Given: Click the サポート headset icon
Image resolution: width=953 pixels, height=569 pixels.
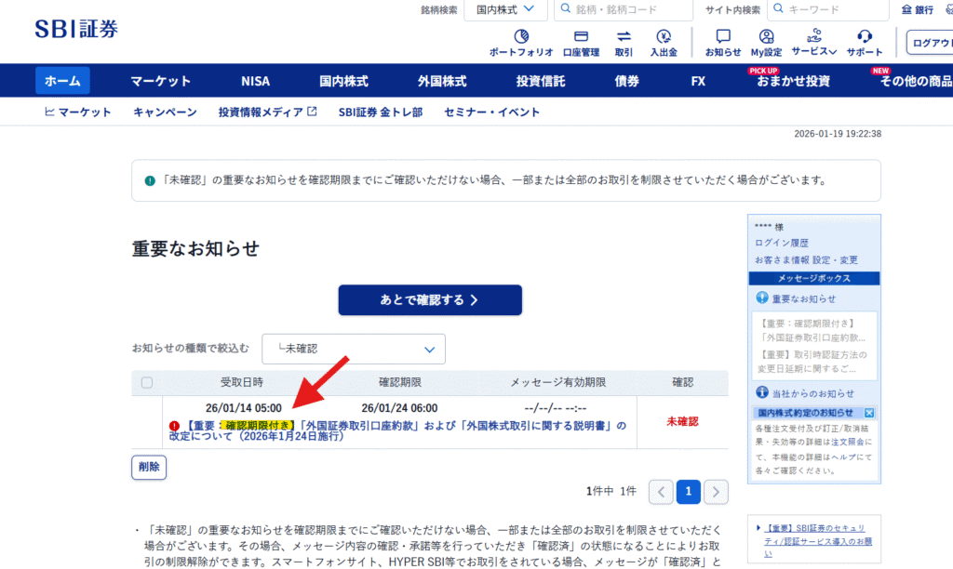Looking at the screenshot, I should tap(865, 37).
